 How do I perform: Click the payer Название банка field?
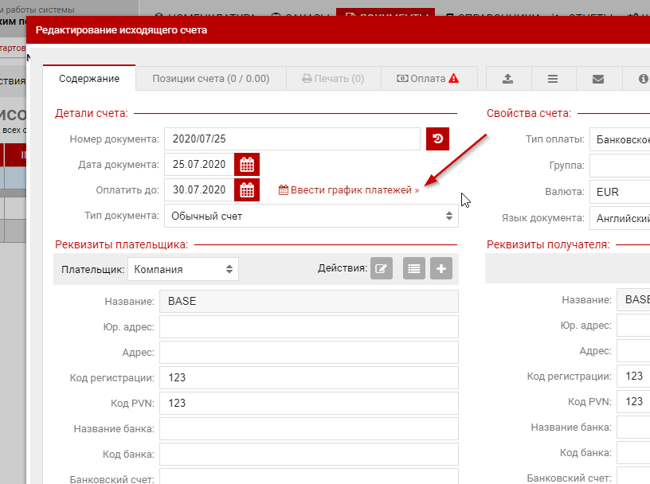click(x=309, y=428)
